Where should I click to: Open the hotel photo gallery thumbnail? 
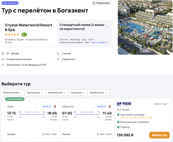coord(145,27)
